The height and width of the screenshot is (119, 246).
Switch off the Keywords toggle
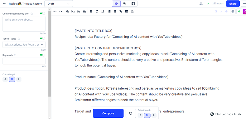click(42, 55)
